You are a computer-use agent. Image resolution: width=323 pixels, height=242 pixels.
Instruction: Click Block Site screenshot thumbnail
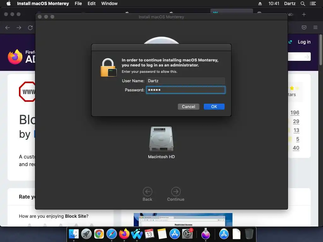183,220
